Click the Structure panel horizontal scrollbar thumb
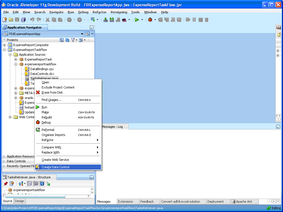Viewport: 283px width, 212px height. pyautogui.click(x=35, y=196)
